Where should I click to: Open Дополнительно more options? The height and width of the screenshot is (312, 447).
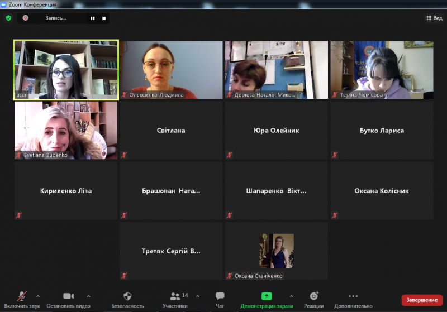click(353, 300)
